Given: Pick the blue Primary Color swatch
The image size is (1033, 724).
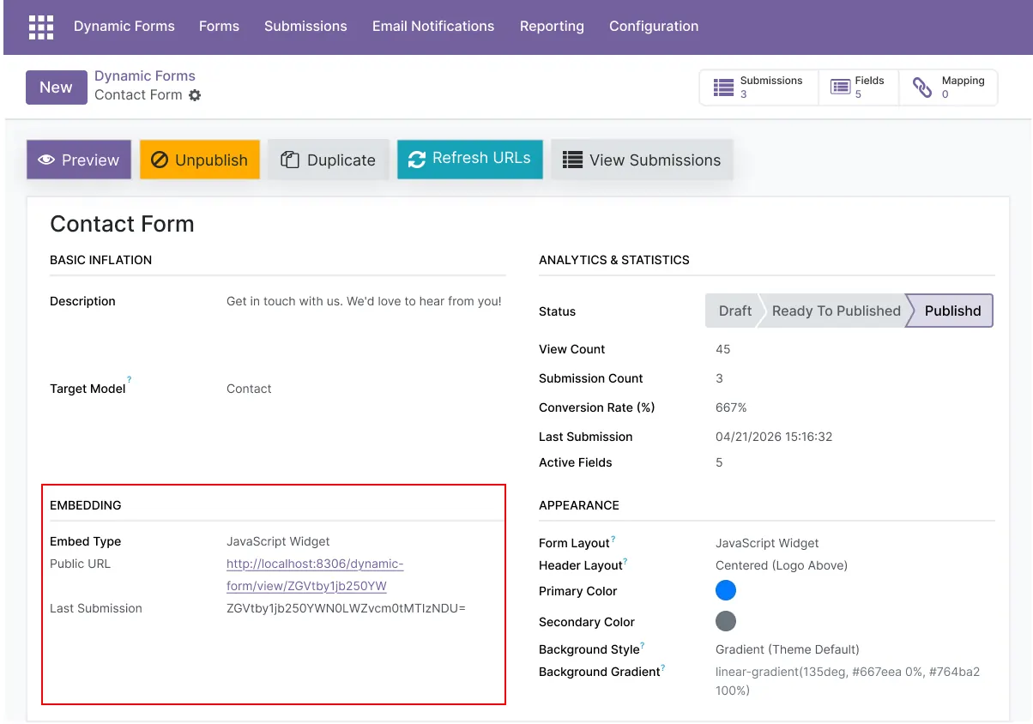Looking at the screenshot, I should tap(726, 590).
